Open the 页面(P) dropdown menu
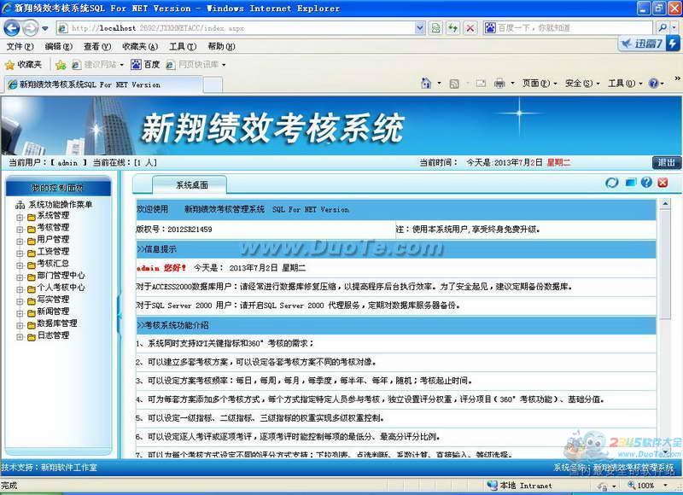The width and height of the screenshot is (683, 495). [x=536, y=84]
